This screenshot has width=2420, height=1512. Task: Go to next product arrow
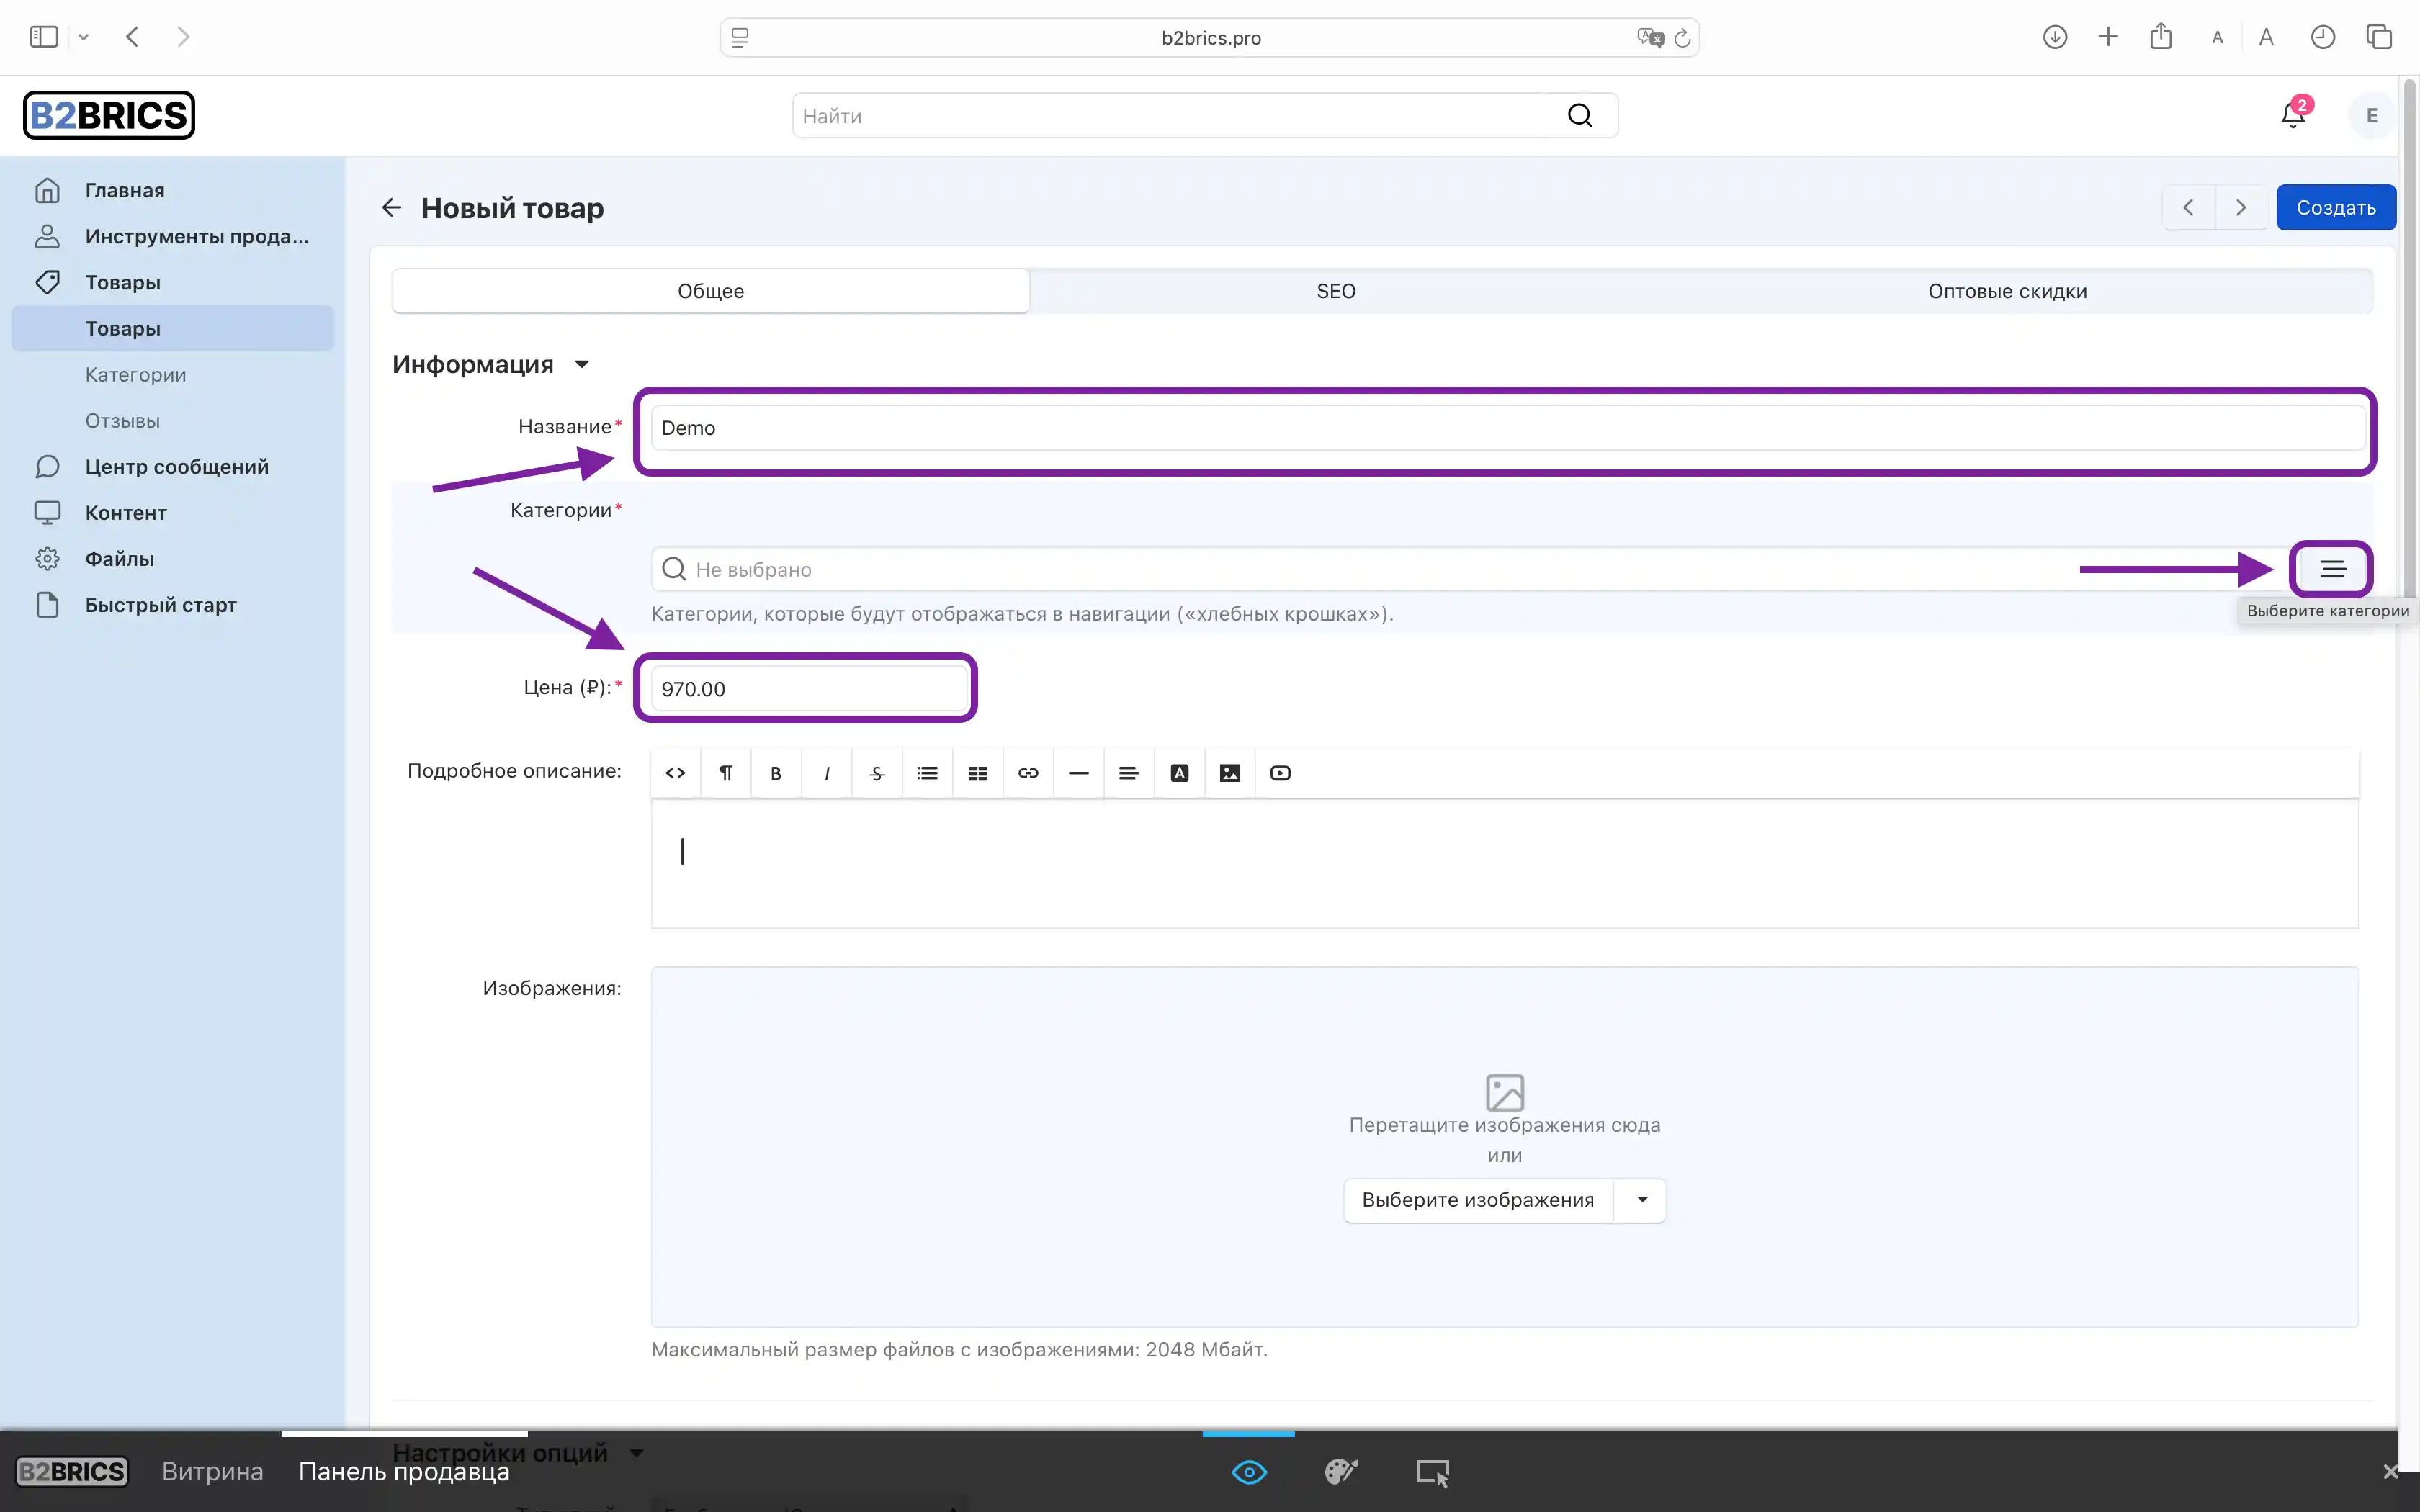(x=2241, y=207)
